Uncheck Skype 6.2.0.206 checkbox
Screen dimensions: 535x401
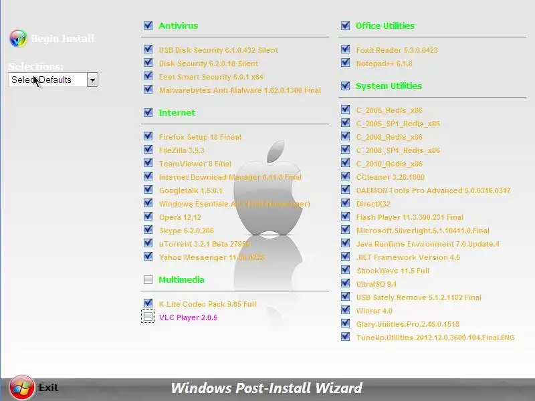148,230
